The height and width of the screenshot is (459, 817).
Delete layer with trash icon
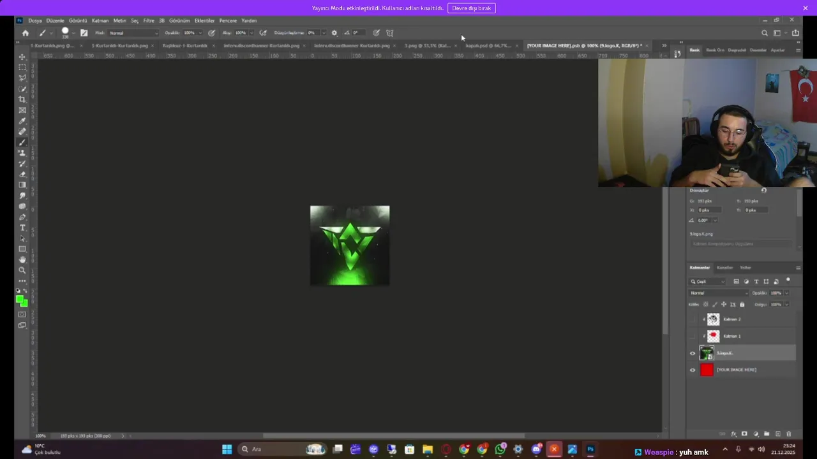(x=789, y=433)
